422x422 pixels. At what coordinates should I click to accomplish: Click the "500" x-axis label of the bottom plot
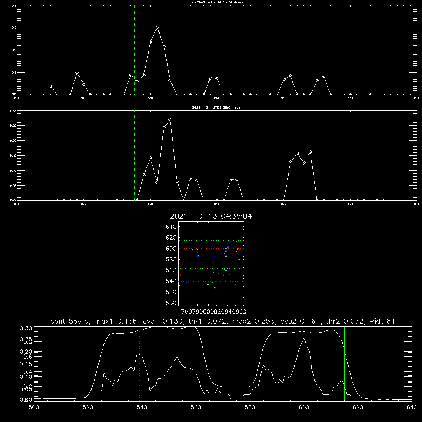pos(34,408)
